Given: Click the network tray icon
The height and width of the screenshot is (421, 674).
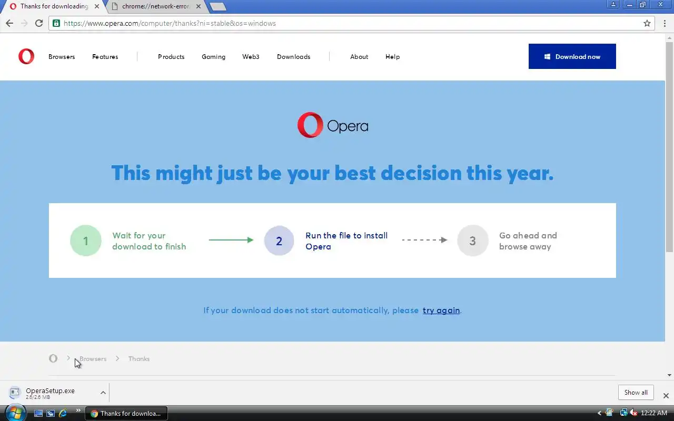Looking at the screenshot, I should [x=623, y=413].
